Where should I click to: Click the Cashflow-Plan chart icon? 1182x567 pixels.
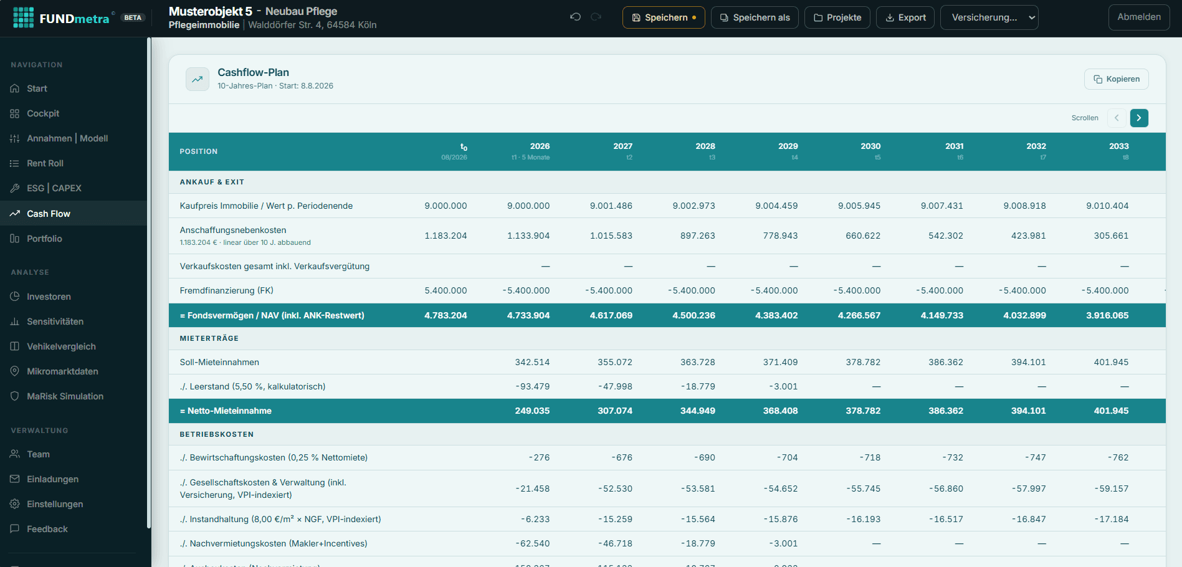click(198, 79)
